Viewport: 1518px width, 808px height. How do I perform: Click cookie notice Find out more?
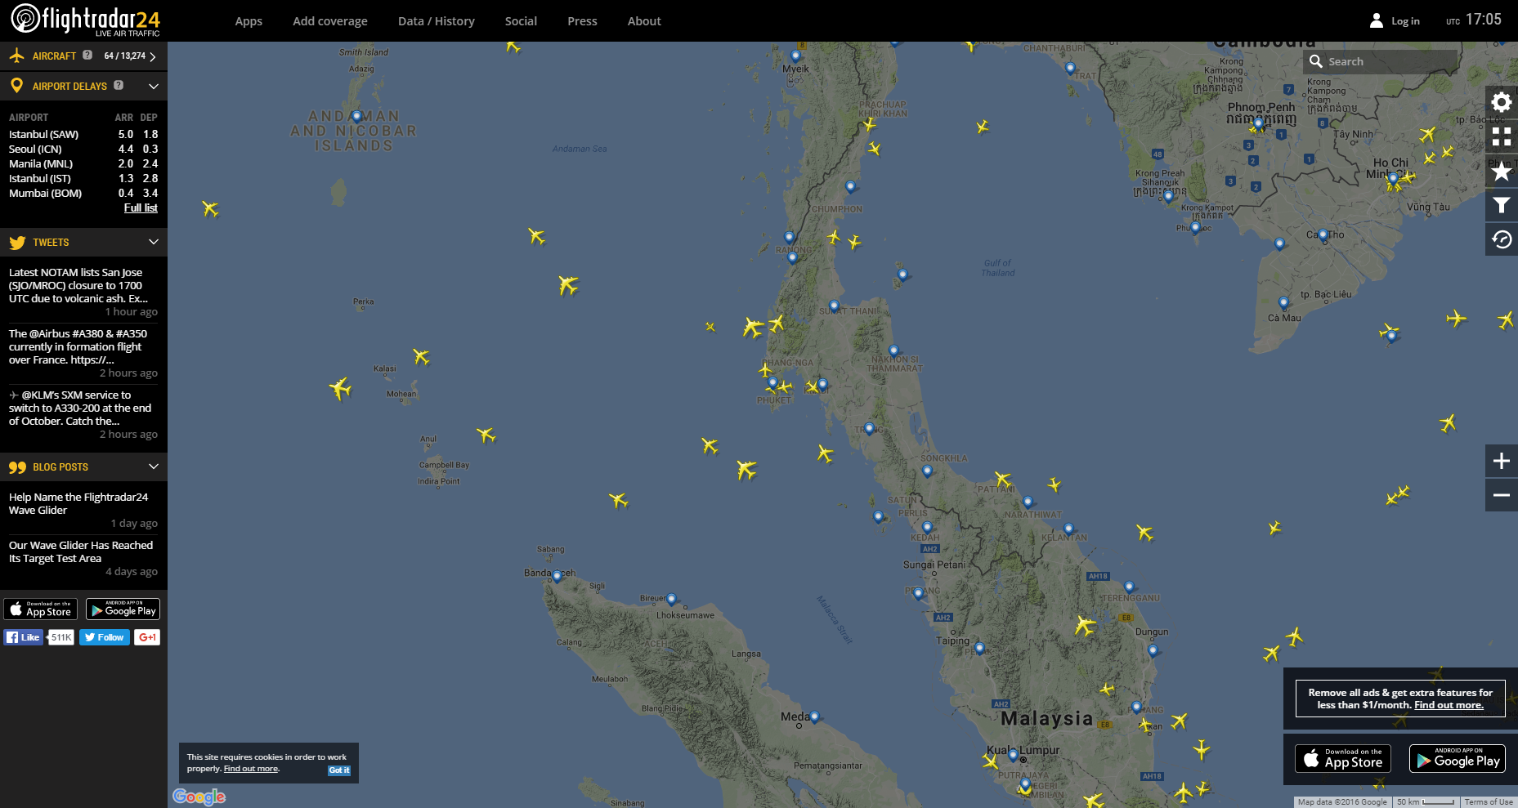[251, 769]
